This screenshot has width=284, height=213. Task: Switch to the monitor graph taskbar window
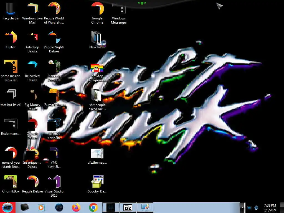[x=111, y=207]
